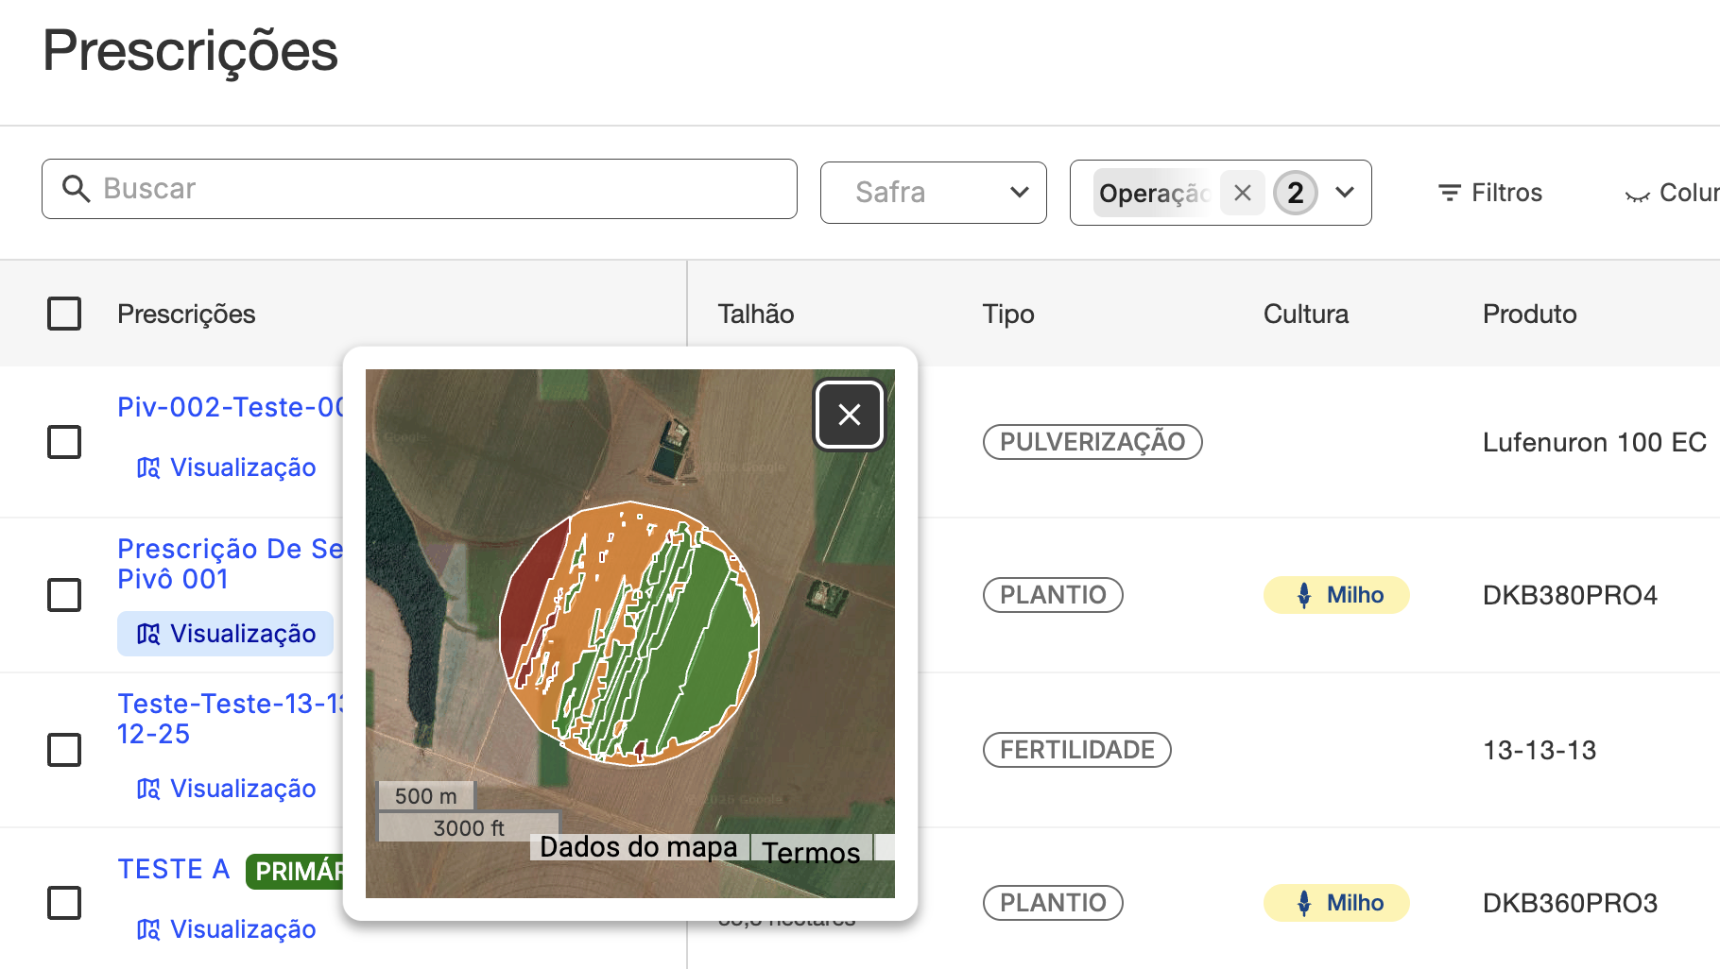Open the Prescrição De Se Pivô 001 link
This screenshot has height=969, width=1720.
pos(230,564)
